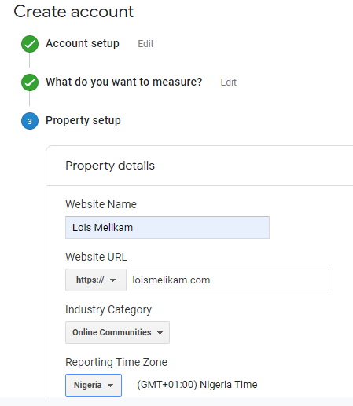The height and width of the screenshot is (406, 353).
Task: Click the Reporting Time Zone label
Action: 116,362
